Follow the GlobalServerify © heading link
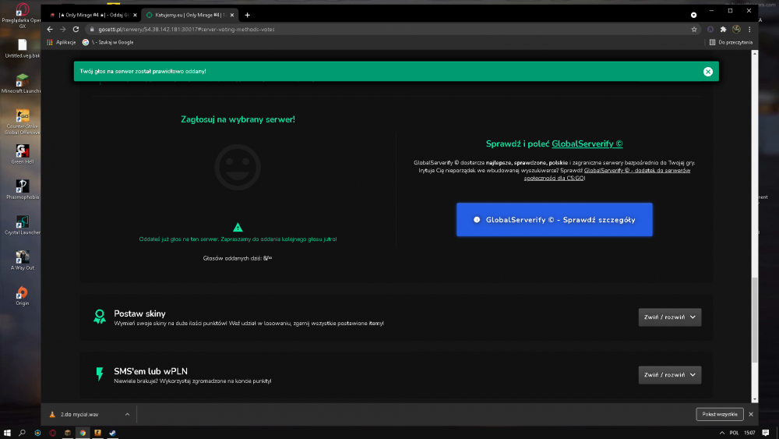This screenshot has height=439, width=779. [x=587, y=143]
